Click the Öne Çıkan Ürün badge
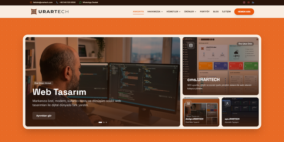Image resolution: width=284 pixels, height=142 pixels. pos(245,44)
